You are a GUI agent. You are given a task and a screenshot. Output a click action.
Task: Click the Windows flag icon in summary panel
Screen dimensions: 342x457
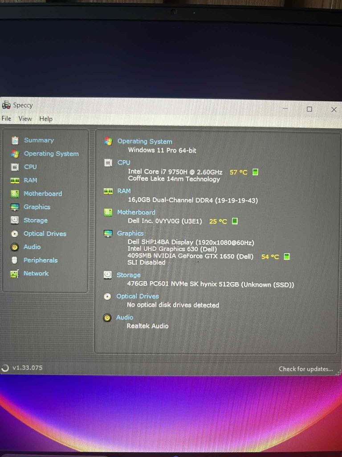coord(109,141)
